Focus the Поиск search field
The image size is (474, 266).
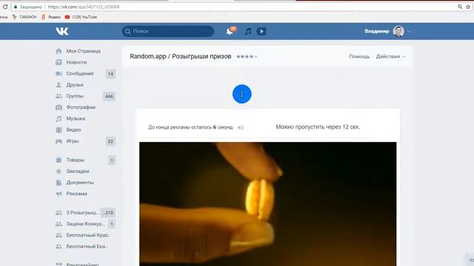[168, 31]
